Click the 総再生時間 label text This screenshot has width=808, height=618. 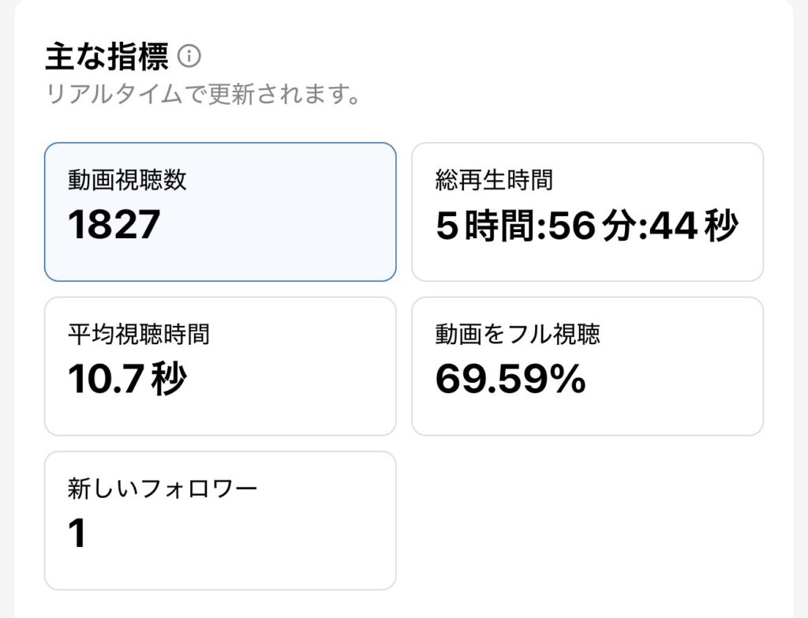pyautogui.click(x=494, y=180)
